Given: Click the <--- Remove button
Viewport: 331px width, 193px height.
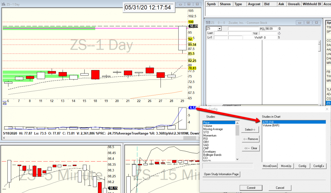Looking at the screenshot, I should pyautogui.click(x=250, y=139).
